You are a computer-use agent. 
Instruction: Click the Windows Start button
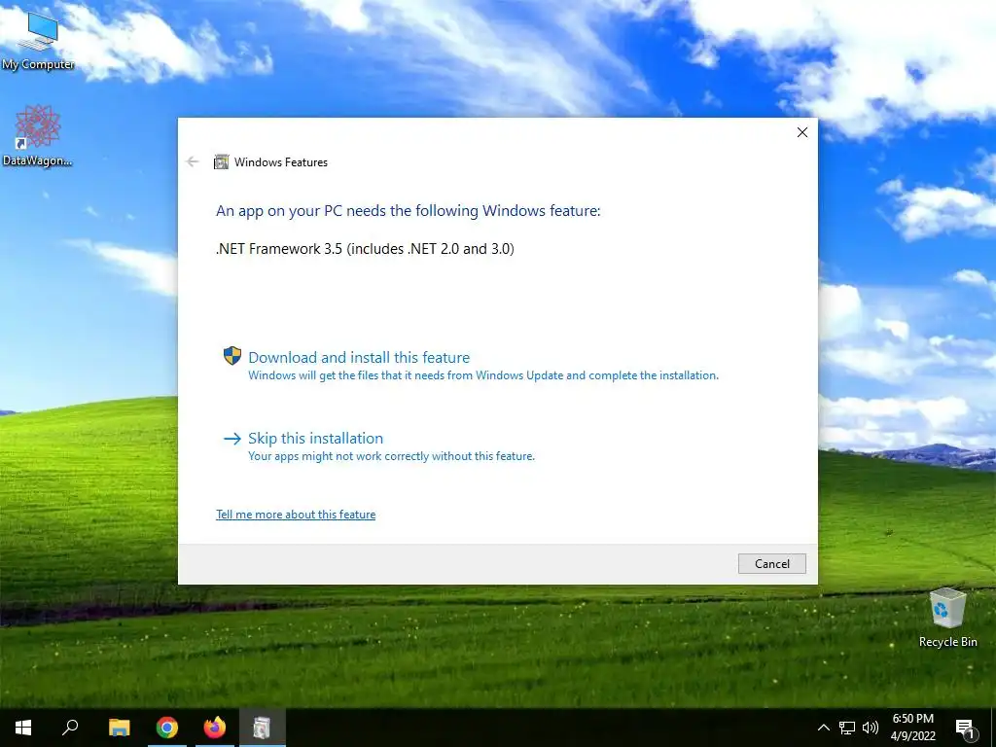point(23,728)
